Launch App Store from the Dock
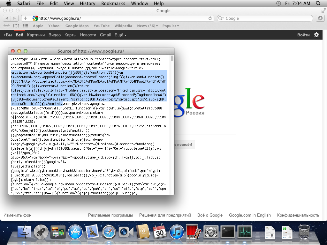Viewport: 327px width, 245px height. [75, 232]
